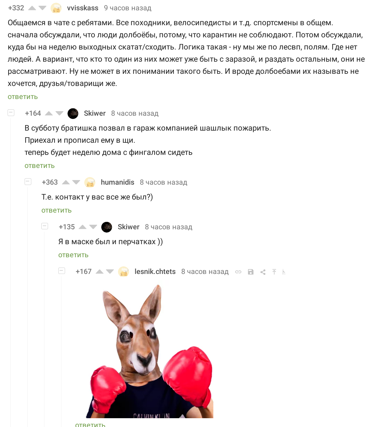Upvote humanidis comment rated +363

(66, 183)
